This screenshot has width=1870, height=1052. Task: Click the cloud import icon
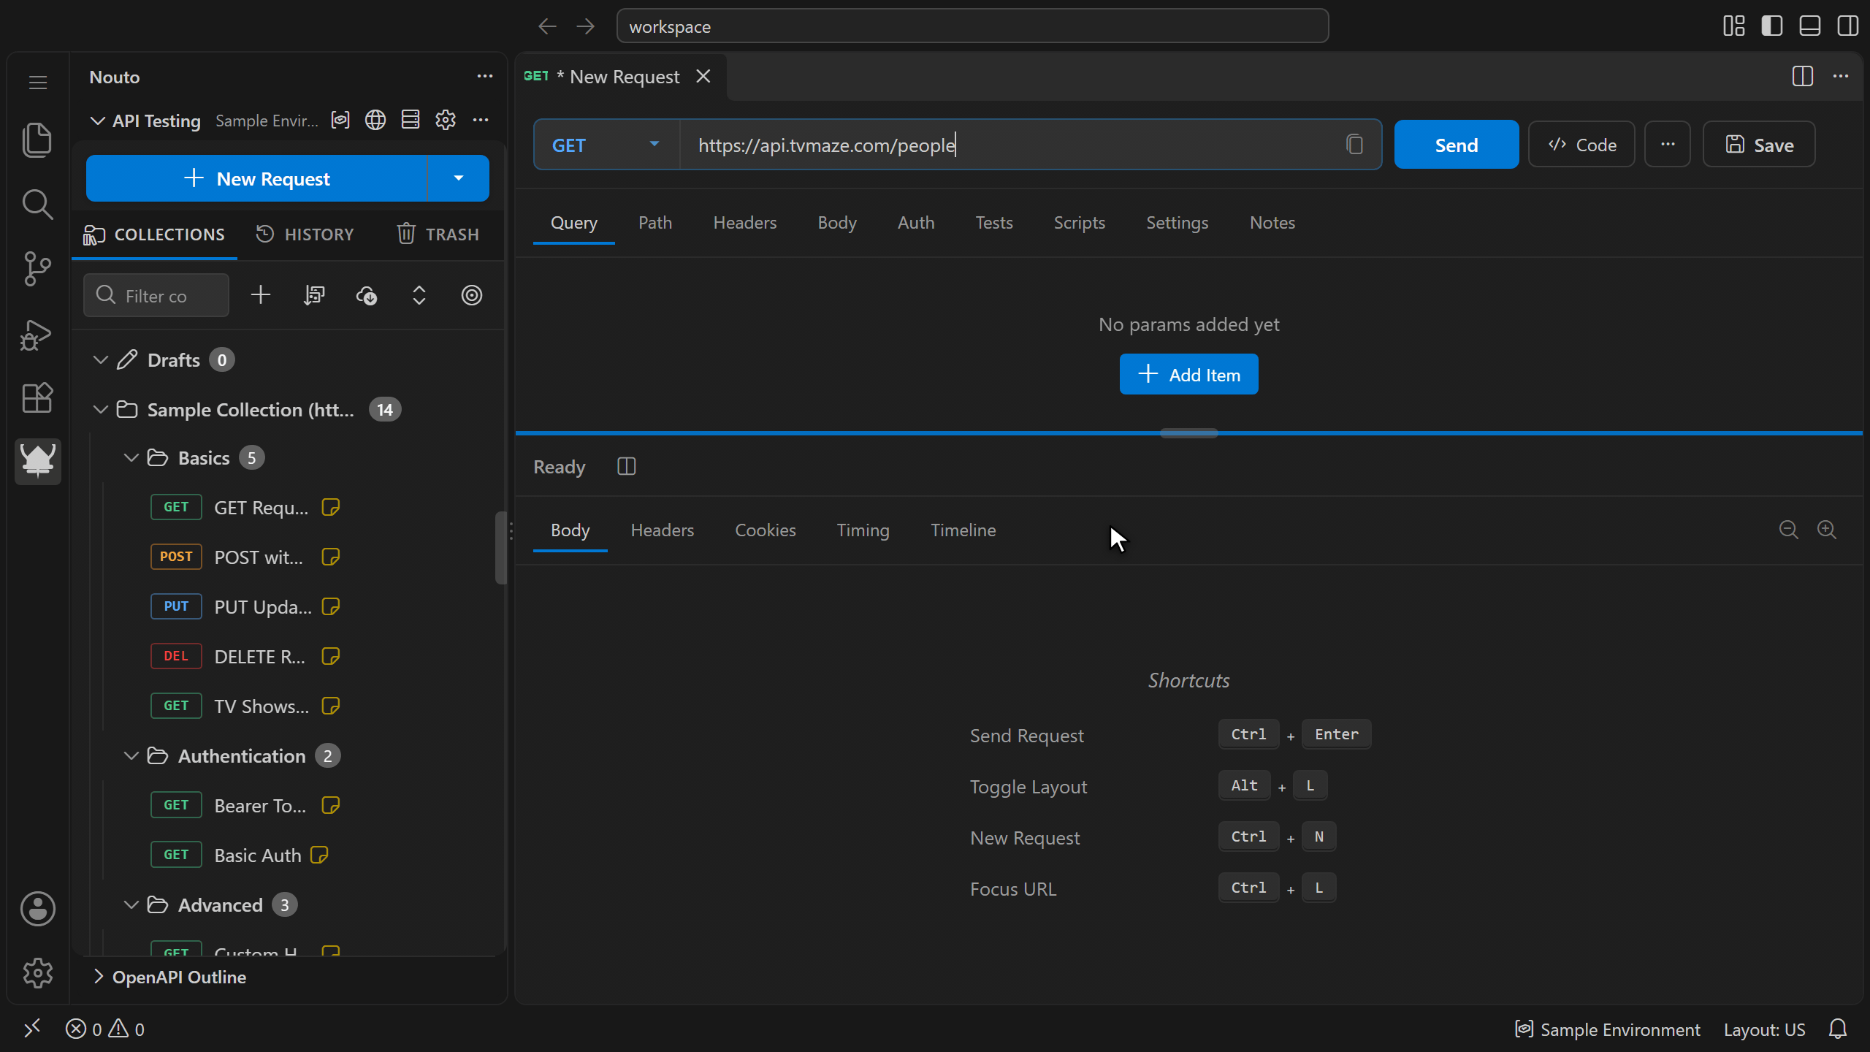[x=367, y=295]
